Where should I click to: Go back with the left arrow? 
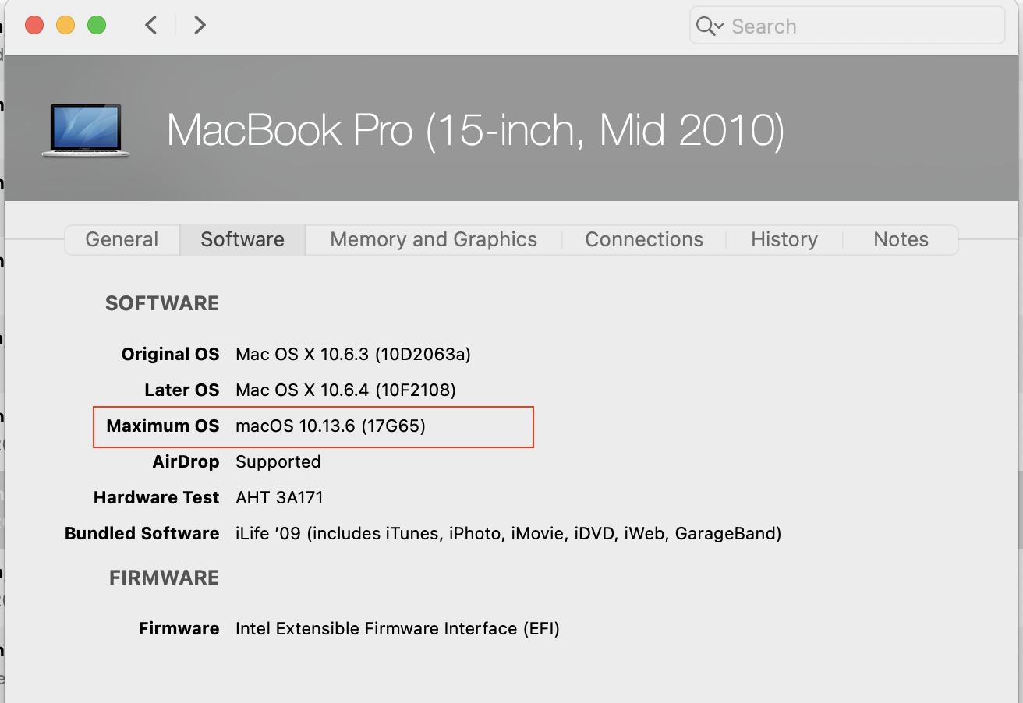tap(151, 26)
